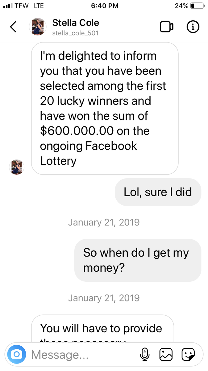Tap the stella_cole_501 username
208x371 pixels.
(x=75, y=33)
